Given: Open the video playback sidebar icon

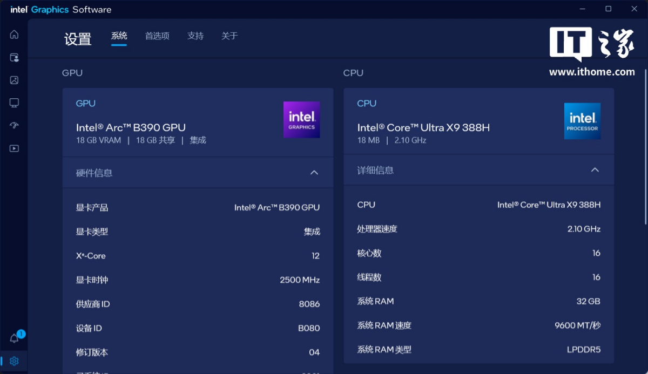Looking at the screenshot, I should coord(14,148).
